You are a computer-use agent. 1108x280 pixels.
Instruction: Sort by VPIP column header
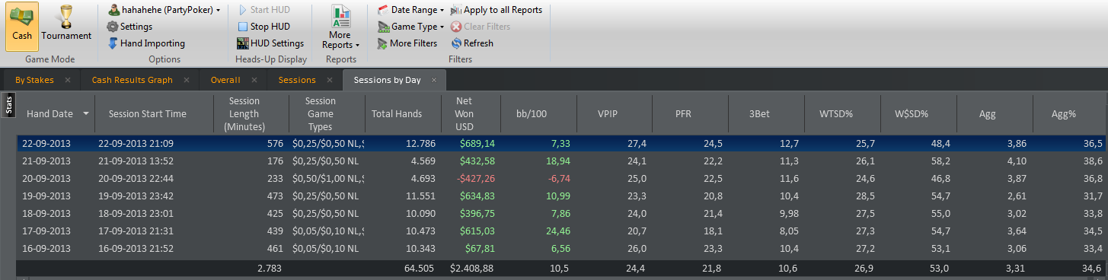tap(608, 113)
